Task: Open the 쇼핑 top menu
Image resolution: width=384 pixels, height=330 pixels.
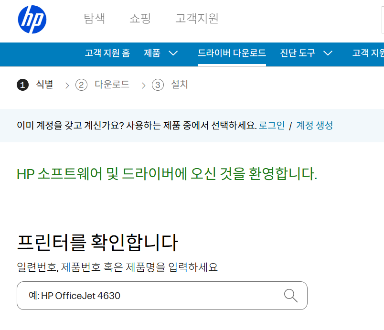Action: click(x=140, y=18)
